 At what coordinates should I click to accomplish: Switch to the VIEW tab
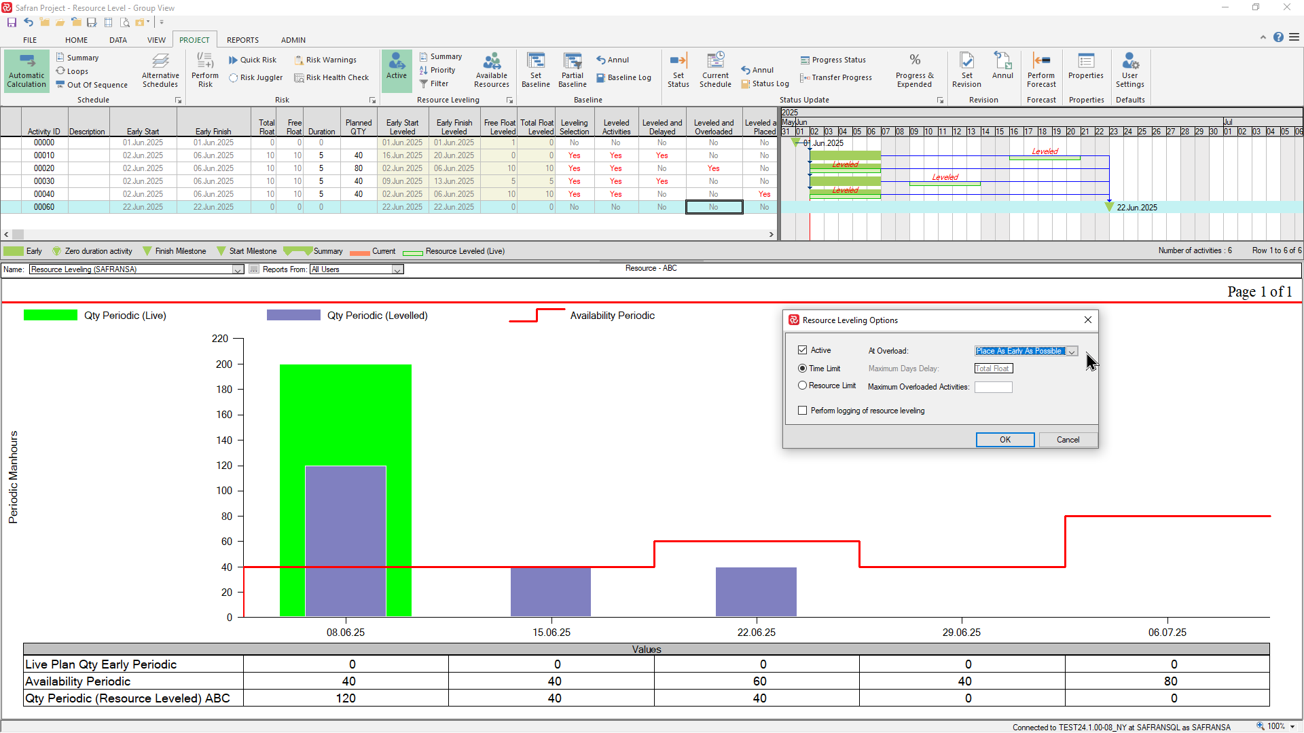(156, 40)
